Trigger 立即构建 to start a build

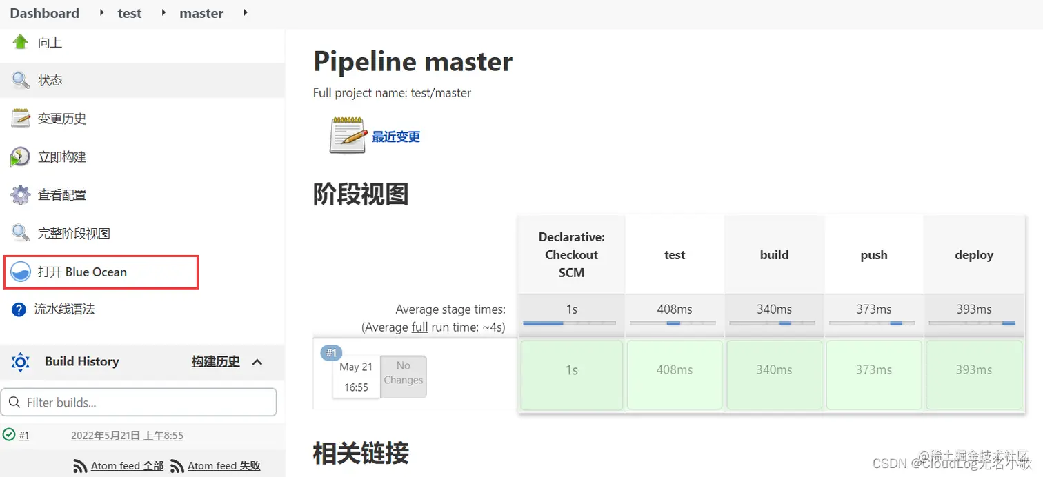coord(62,156)
